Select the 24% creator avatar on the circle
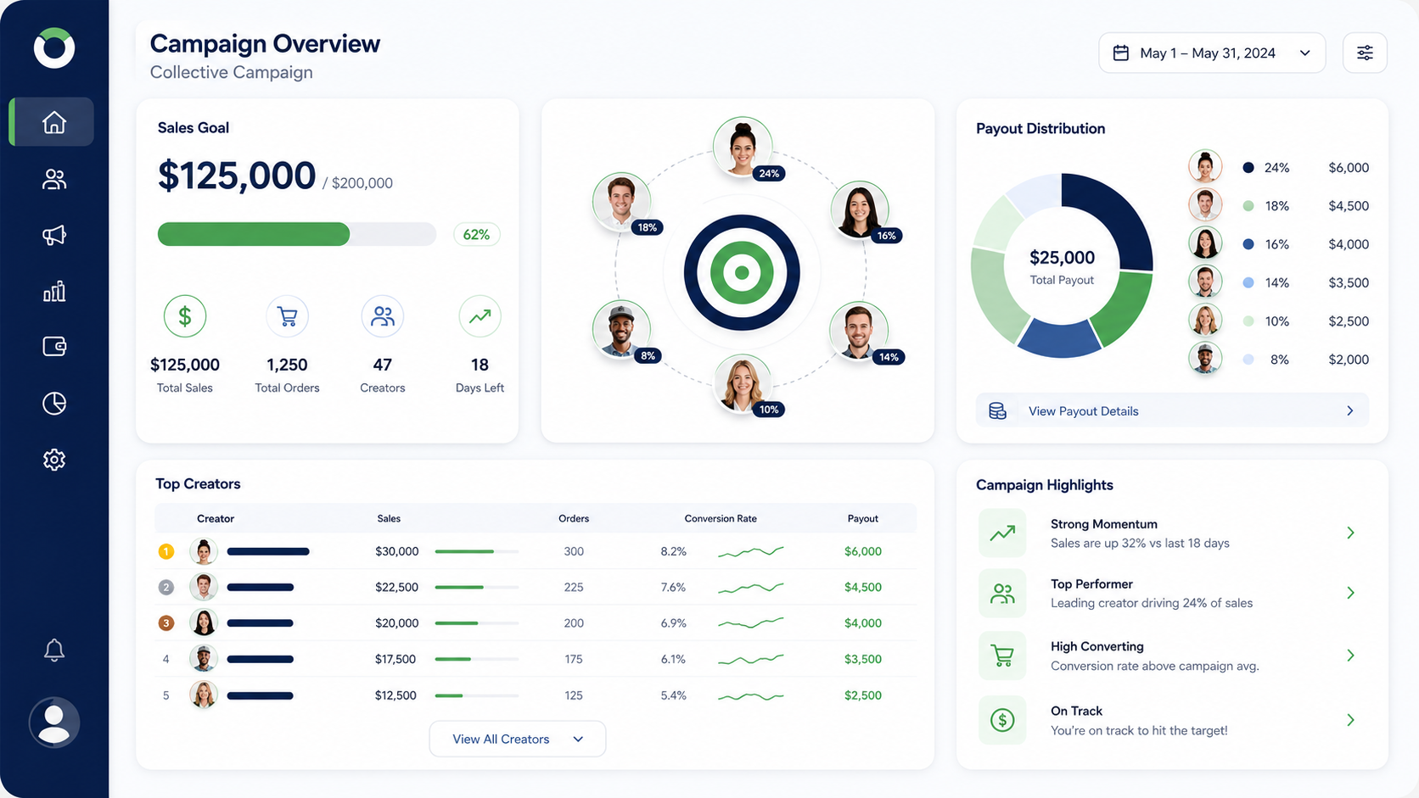This screenshot has height=798, width=1419. (x=743, y=148)
